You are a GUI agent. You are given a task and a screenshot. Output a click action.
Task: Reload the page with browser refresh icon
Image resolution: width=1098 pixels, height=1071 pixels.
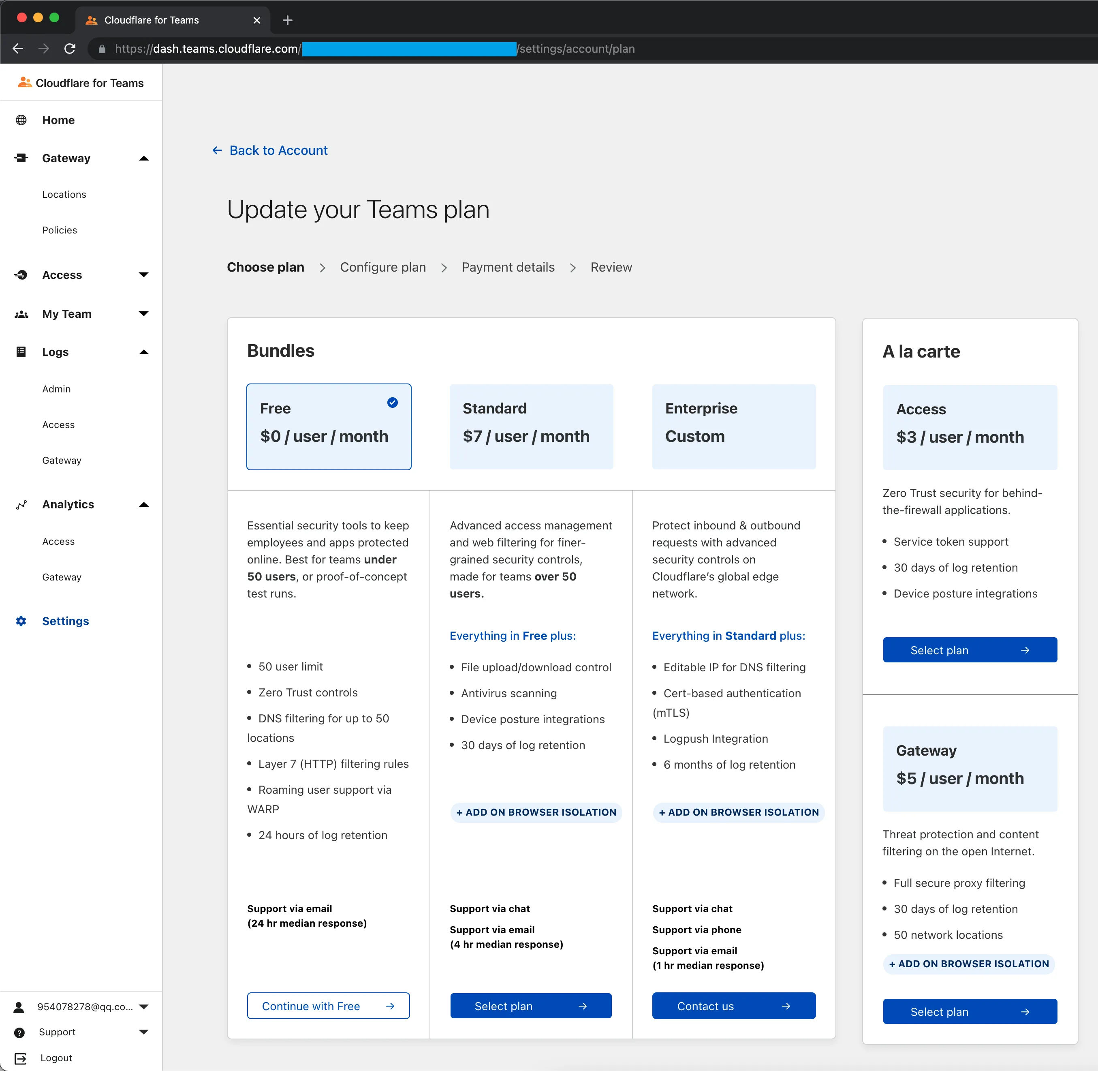click(x=70, y=49)
